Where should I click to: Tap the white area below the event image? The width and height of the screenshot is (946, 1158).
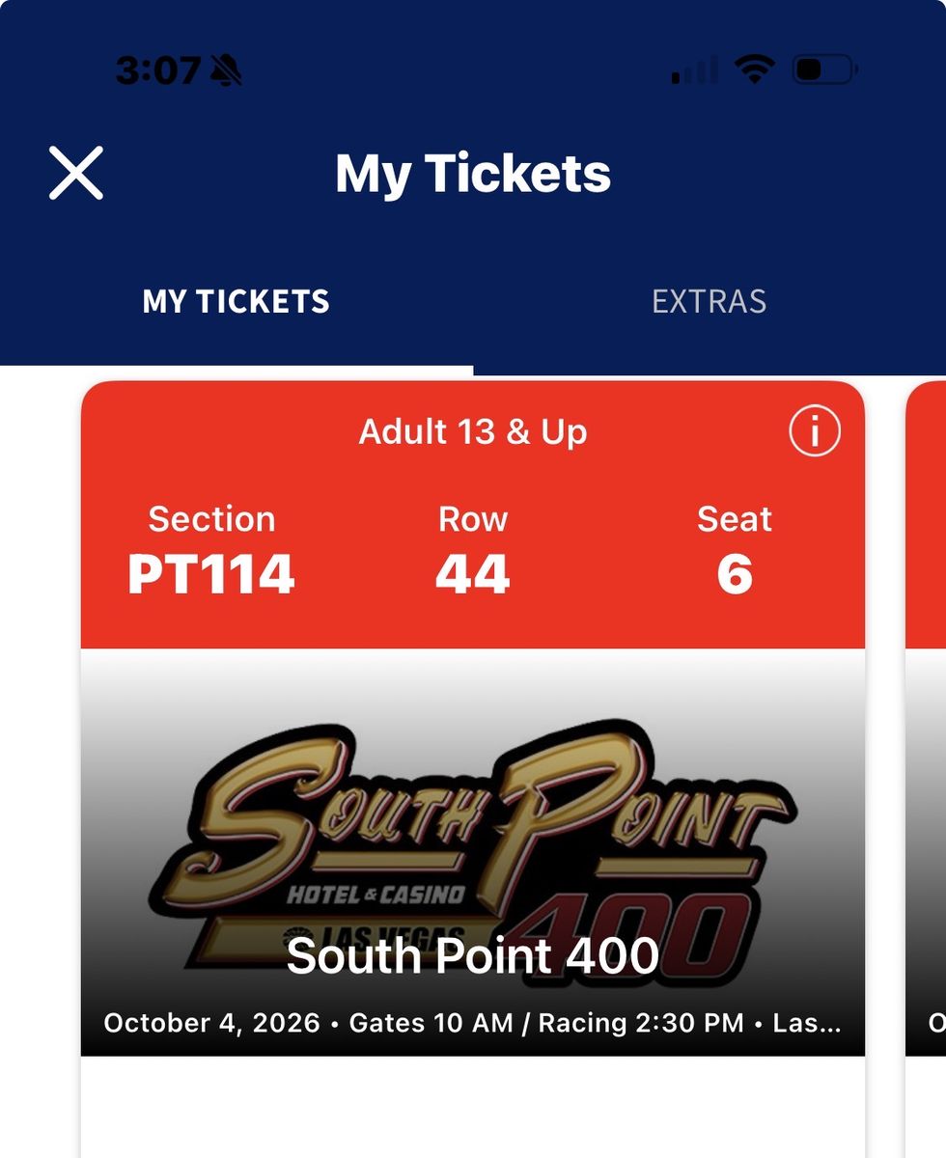click(473, 1107)
